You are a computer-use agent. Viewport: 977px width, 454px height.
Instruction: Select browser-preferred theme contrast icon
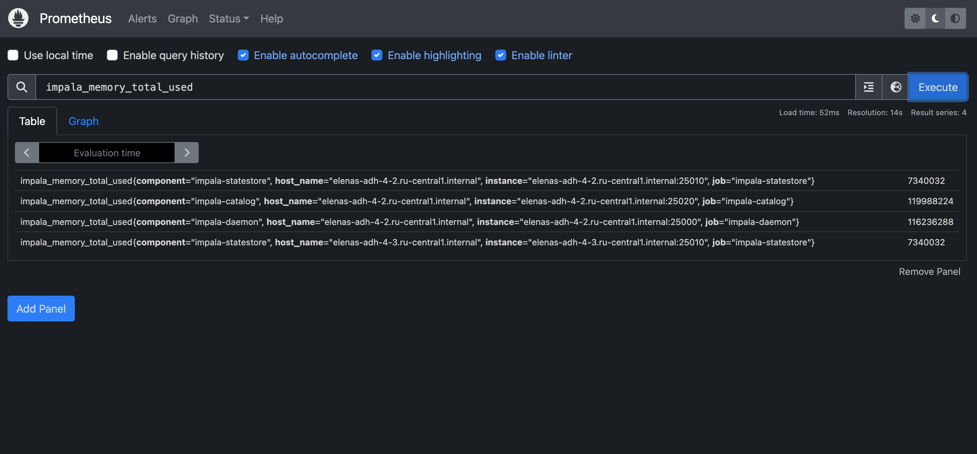pos(955,18)
